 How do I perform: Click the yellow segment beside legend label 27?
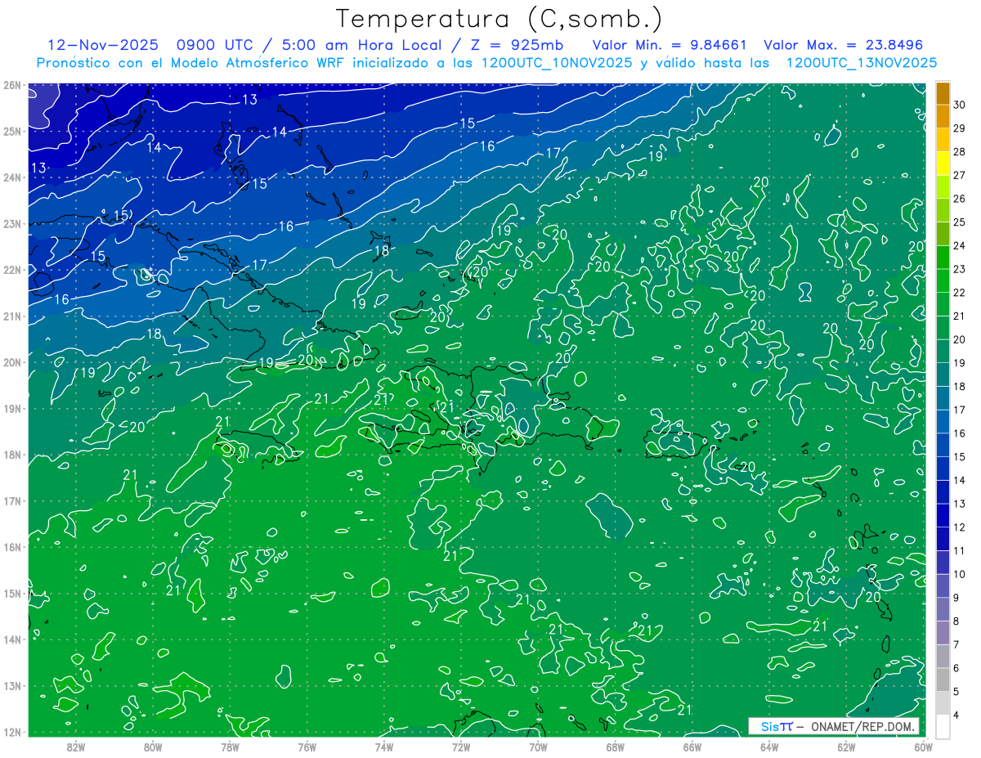[943, 164]
